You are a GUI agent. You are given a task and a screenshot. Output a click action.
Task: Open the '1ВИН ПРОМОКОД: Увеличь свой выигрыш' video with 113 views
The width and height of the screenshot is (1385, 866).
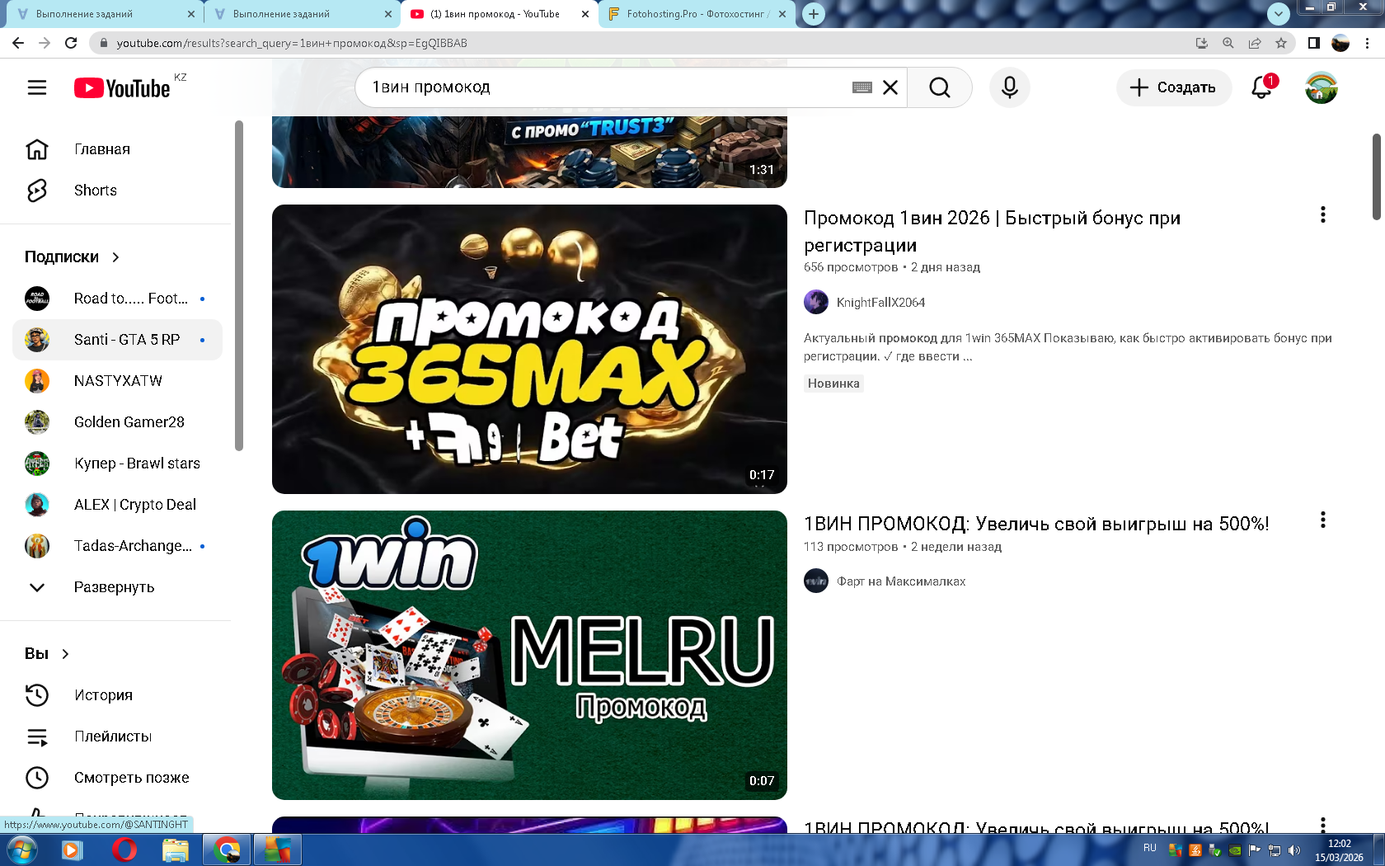click(x=1036, y=524)
